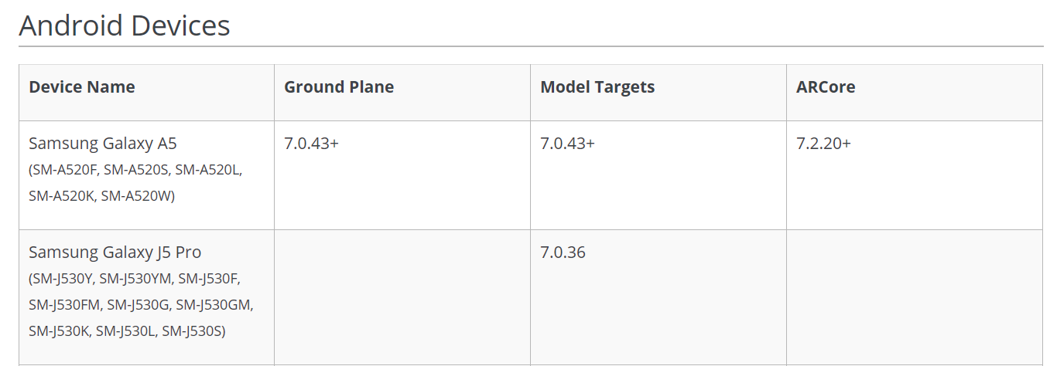The height and width of the screenshot is (366, 1057).
Task: Click the Android Devices heading
Action: click(x=125, y=25)
